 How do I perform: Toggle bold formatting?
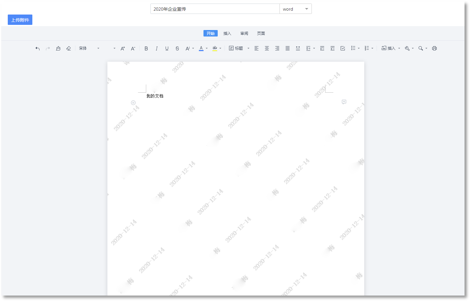(x=146, y=48)
